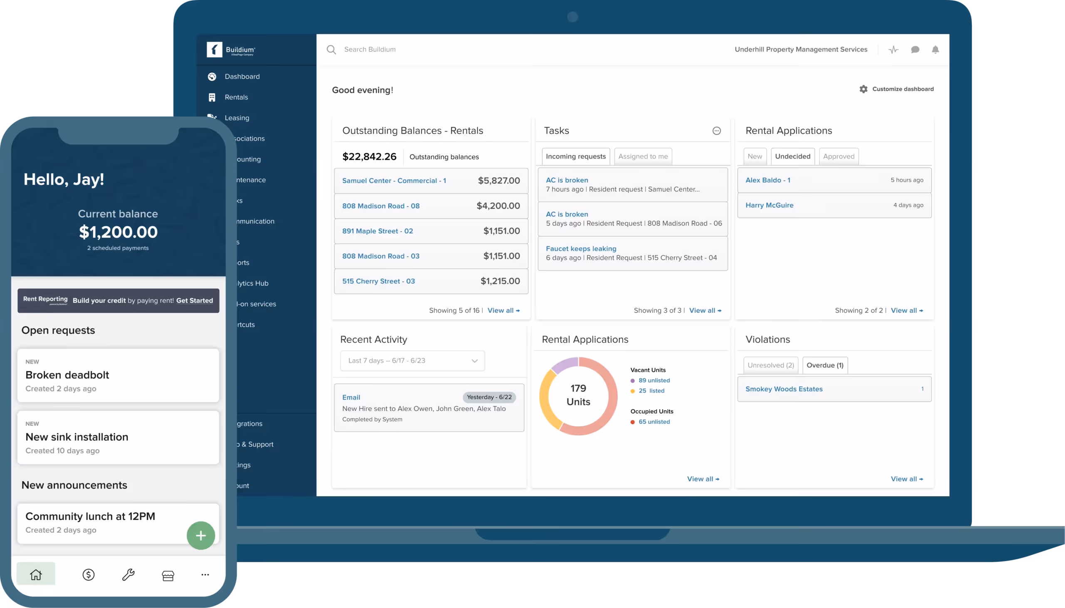The height and width of the screenshot is (608, 1065).
Task: Toggle Incoming requests filter in Tasks
Action: tap(575, 156)
